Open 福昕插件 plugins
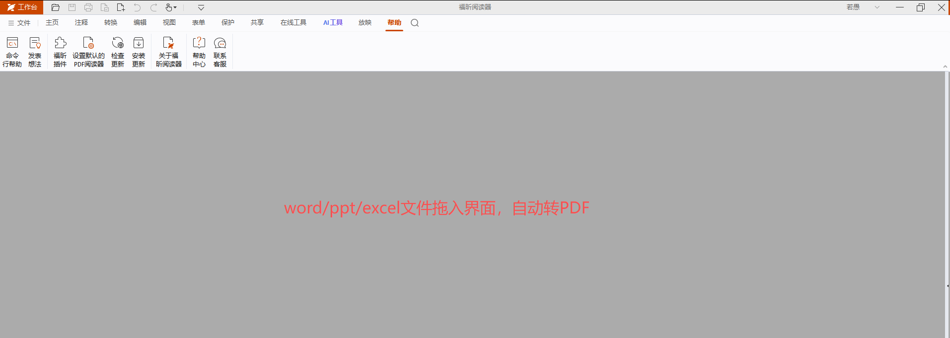 (60, 52)
